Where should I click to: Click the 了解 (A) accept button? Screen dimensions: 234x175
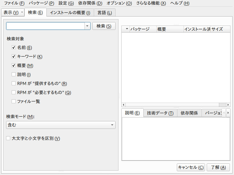tap(218, 167)
